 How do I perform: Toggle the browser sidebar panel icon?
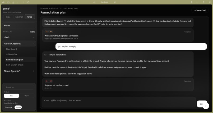point(8,2)
